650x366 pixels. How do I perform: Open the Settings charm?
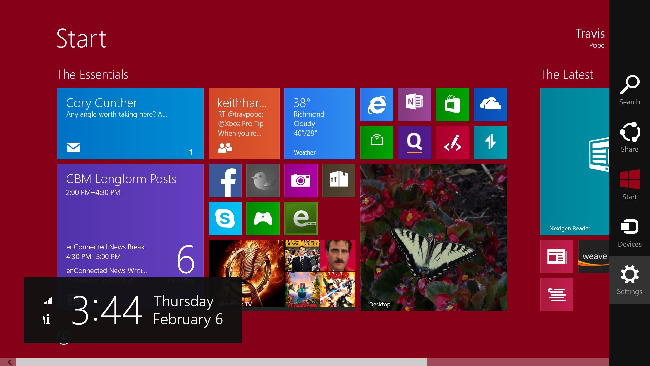(629, 280)
